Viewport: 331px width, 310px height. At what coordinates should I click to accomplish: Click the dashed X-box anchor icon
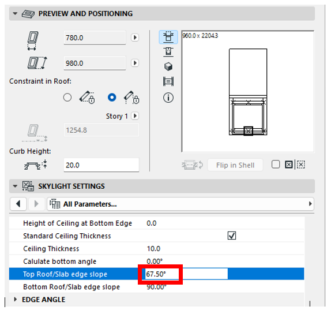pos(301,165)
